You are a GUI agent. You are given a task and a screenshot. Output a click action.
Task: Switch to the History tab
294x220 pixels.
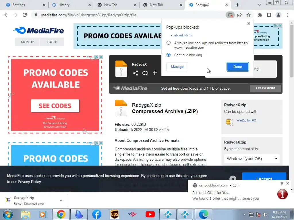[x=71, y=5]
